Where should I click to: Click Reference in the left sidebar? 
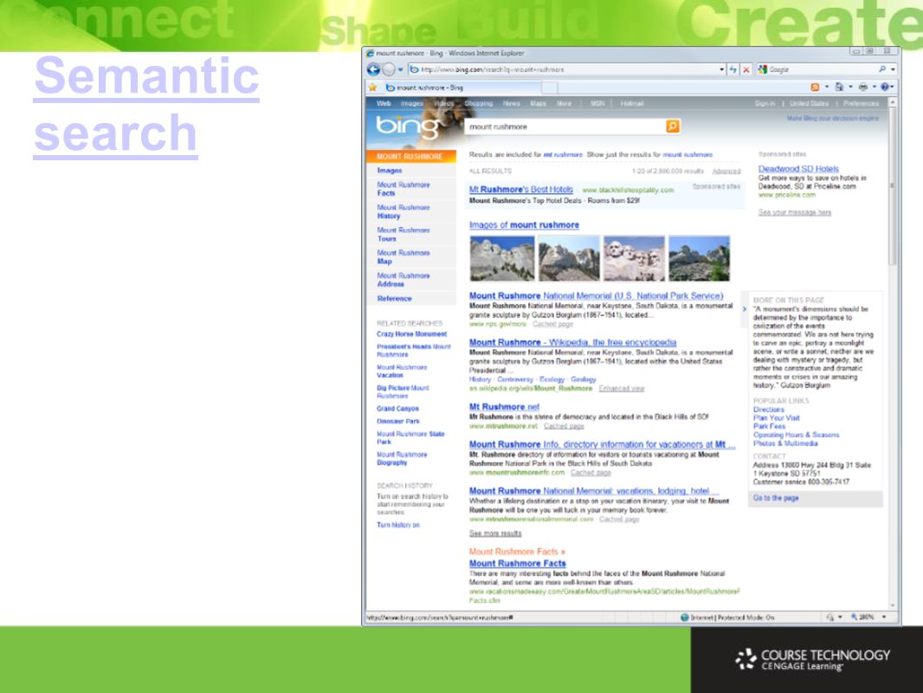point(394,299)
